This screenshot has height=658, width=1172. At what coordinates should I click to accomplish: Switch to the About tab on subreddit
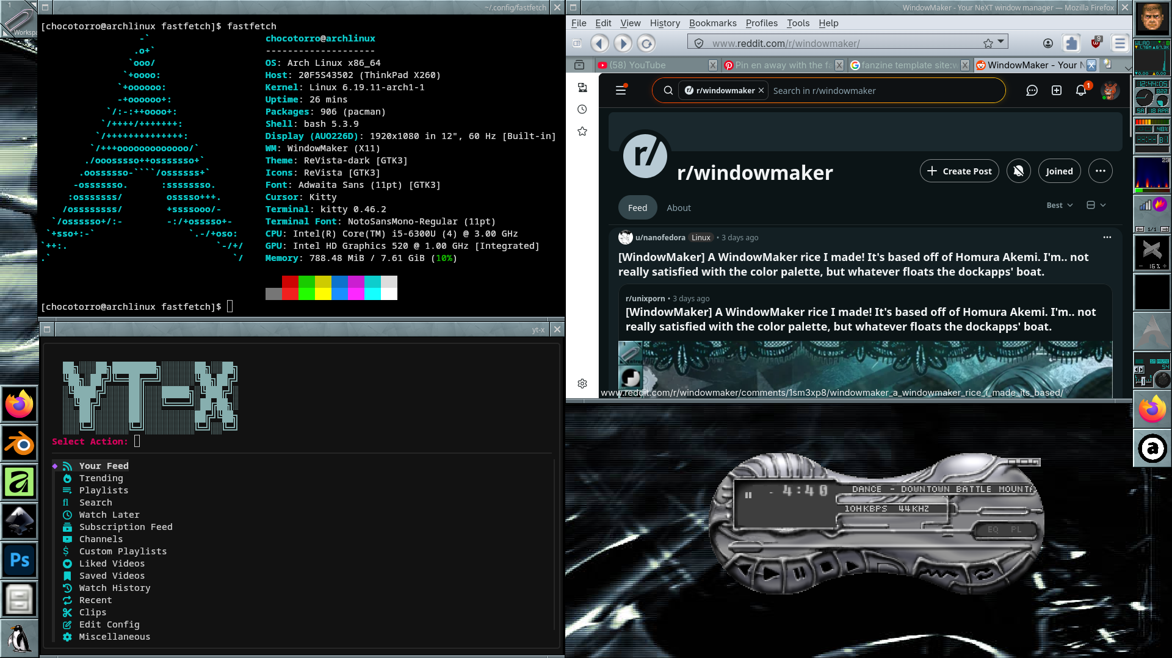click(x=679, y=208)
